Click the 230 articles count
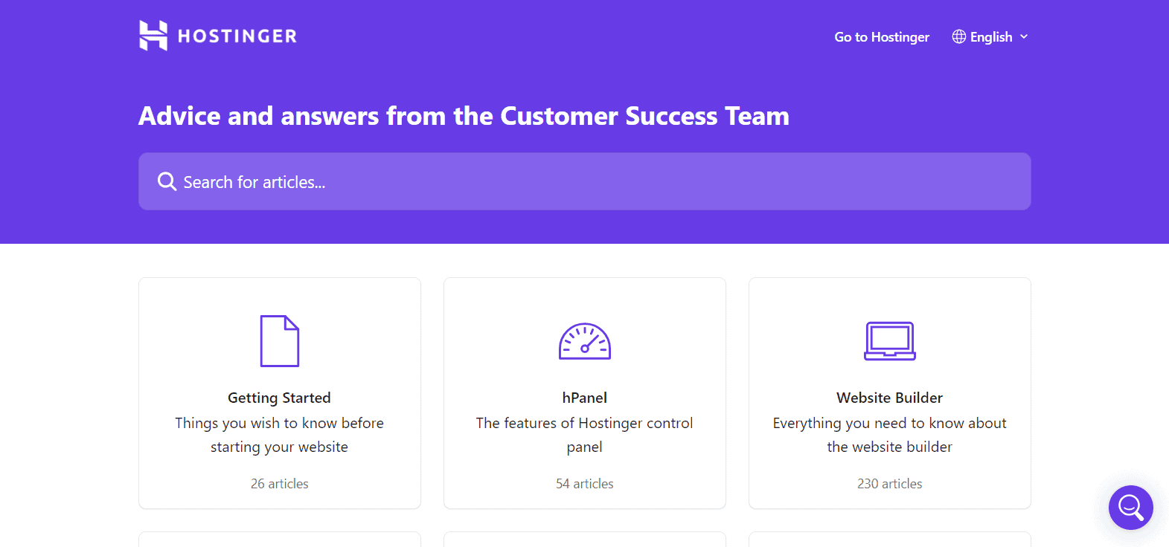Viewport: 1169px width, 547px height. pyautogui.click(x=889, y=484)
